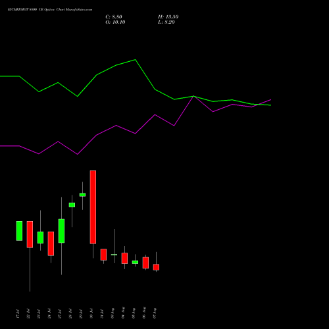329x329 pixels.
Task: Select the red candlestick for 06 Aug
Action: [145, 263]
